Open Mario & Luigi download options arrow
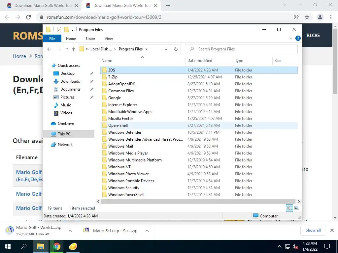338x253 pixels. [x=147, y=231]
